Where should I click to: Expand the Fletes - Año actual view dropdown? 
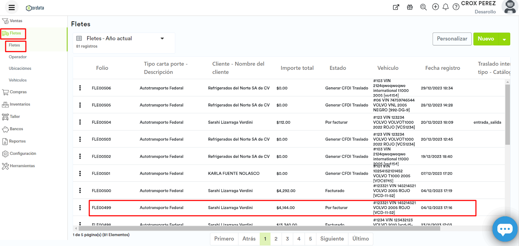point(162,39)
